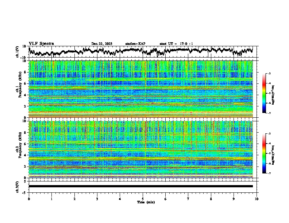Click the ch.3(V) axis label
Viewport: 289px width, 223px height.
pos(18,187)
